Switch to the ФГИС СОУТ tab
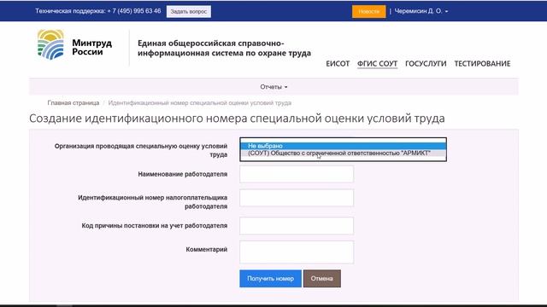 tap(377, 64)
